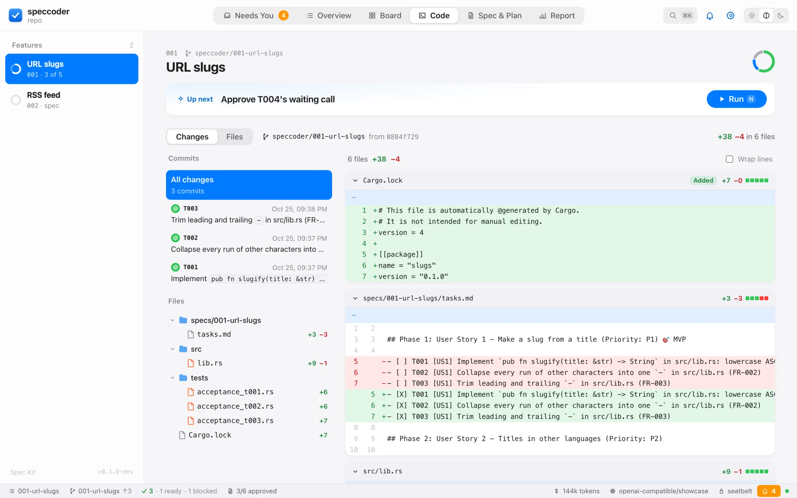797x498 pixels.
Task: Collapse the src folder in tree
Action: tap(172, 349)
